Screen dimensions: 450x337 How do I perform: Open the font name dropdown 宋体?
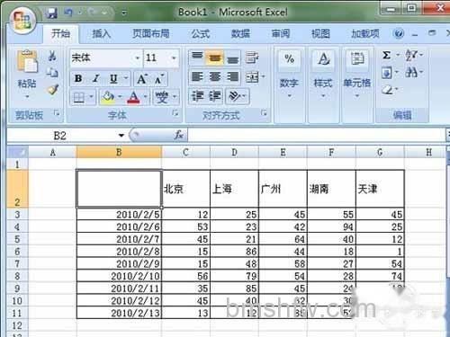coord(138,58)
